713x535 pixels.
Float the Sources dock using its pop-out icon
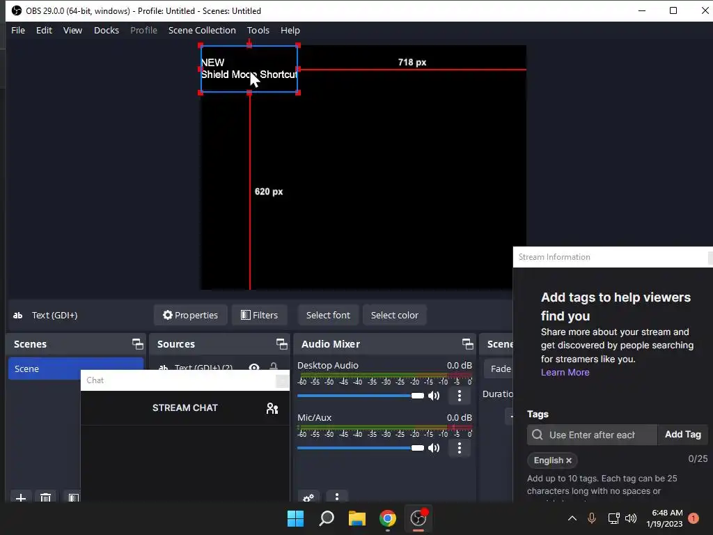[281, 344]
